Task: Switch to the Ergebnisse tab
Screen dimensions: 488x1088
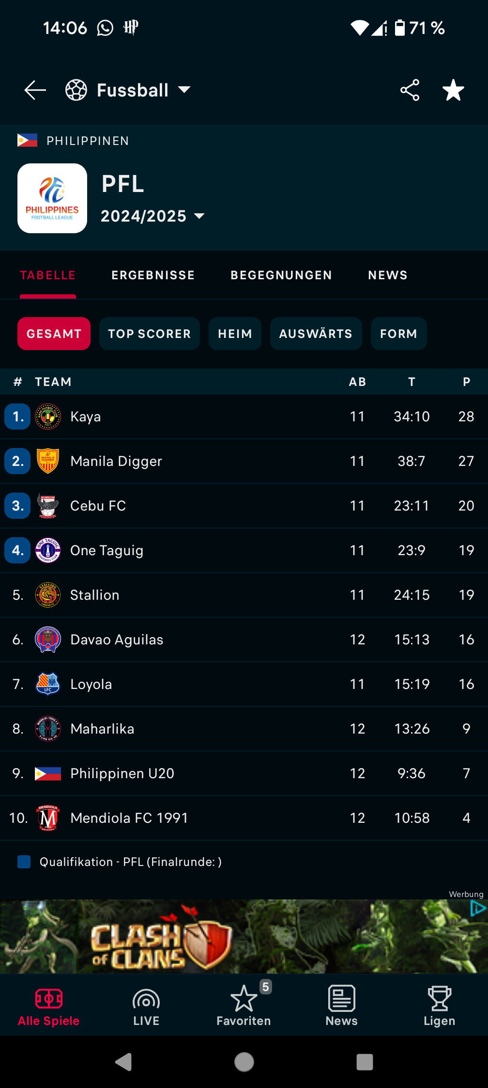Action: 153,275
